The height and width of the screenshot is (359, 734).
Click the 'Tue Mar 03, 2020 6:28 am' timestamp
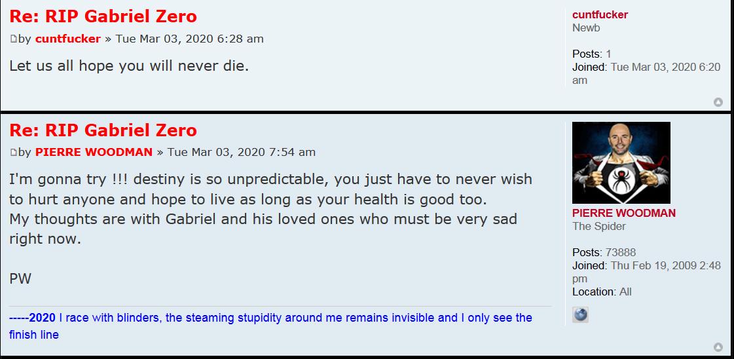(189, 39)
